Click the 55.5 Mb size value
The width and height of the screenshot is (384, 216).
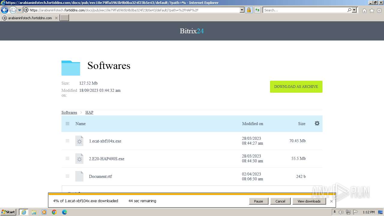click(x=298, y=158)
